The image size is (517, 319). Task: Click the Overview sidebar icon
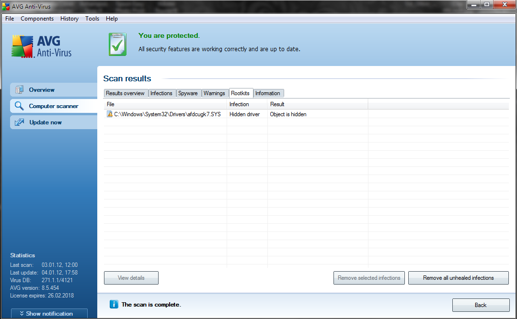pos(19,89)
